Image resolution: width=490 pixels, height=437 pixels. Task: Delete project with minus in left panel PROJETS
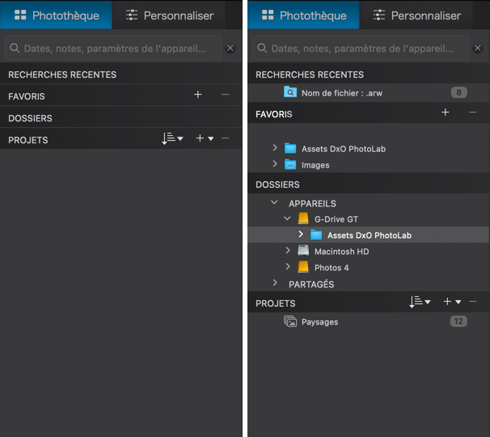pos(226,138)
